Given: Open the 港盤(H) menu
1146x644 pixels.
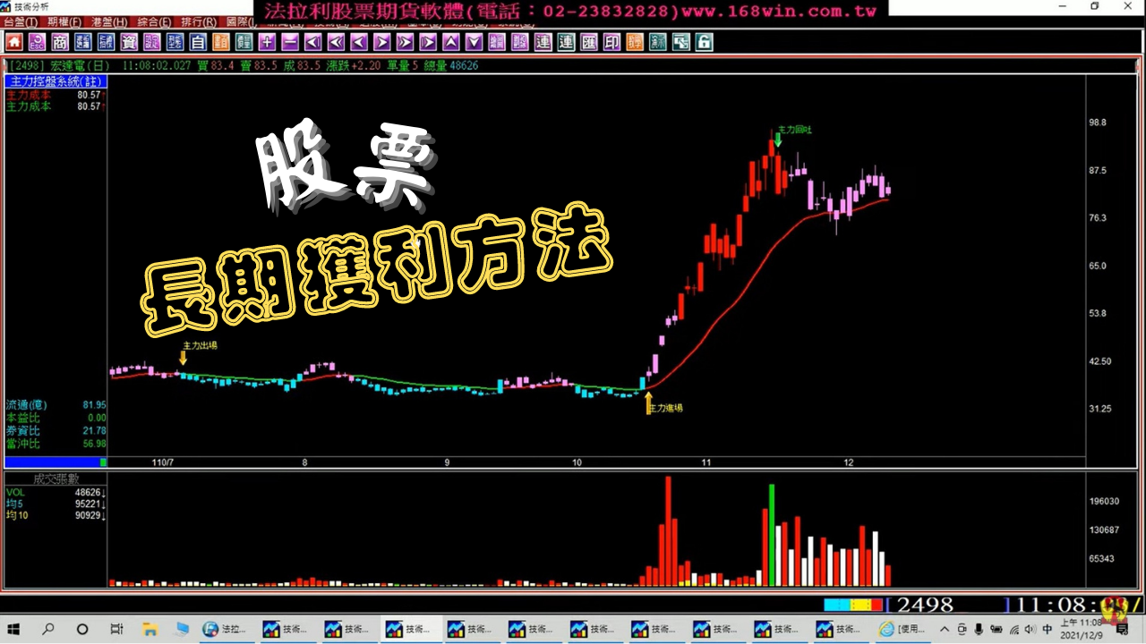Looking at the screenshot, I should (x=109, y=21).
